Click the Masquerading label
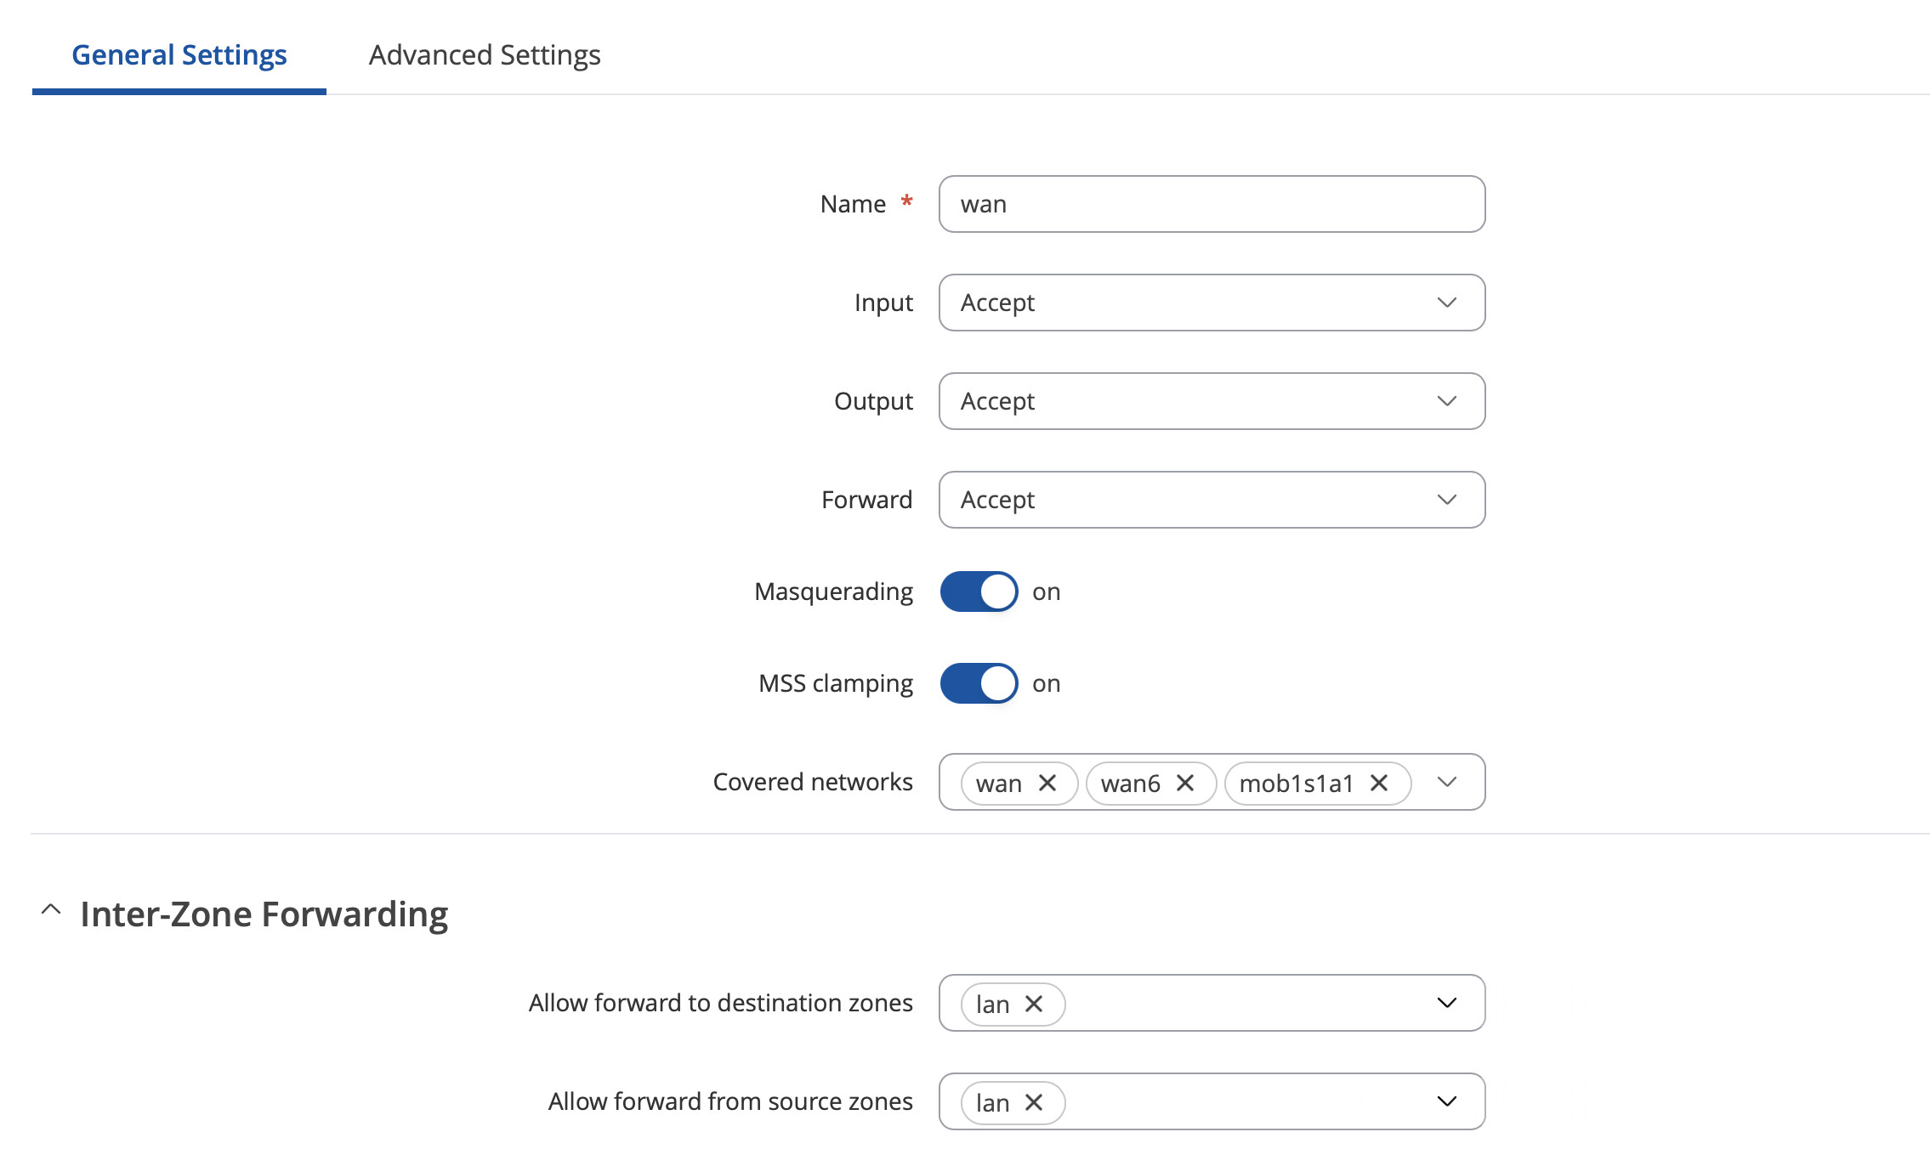The image size is (1930, 1149). 834,592
